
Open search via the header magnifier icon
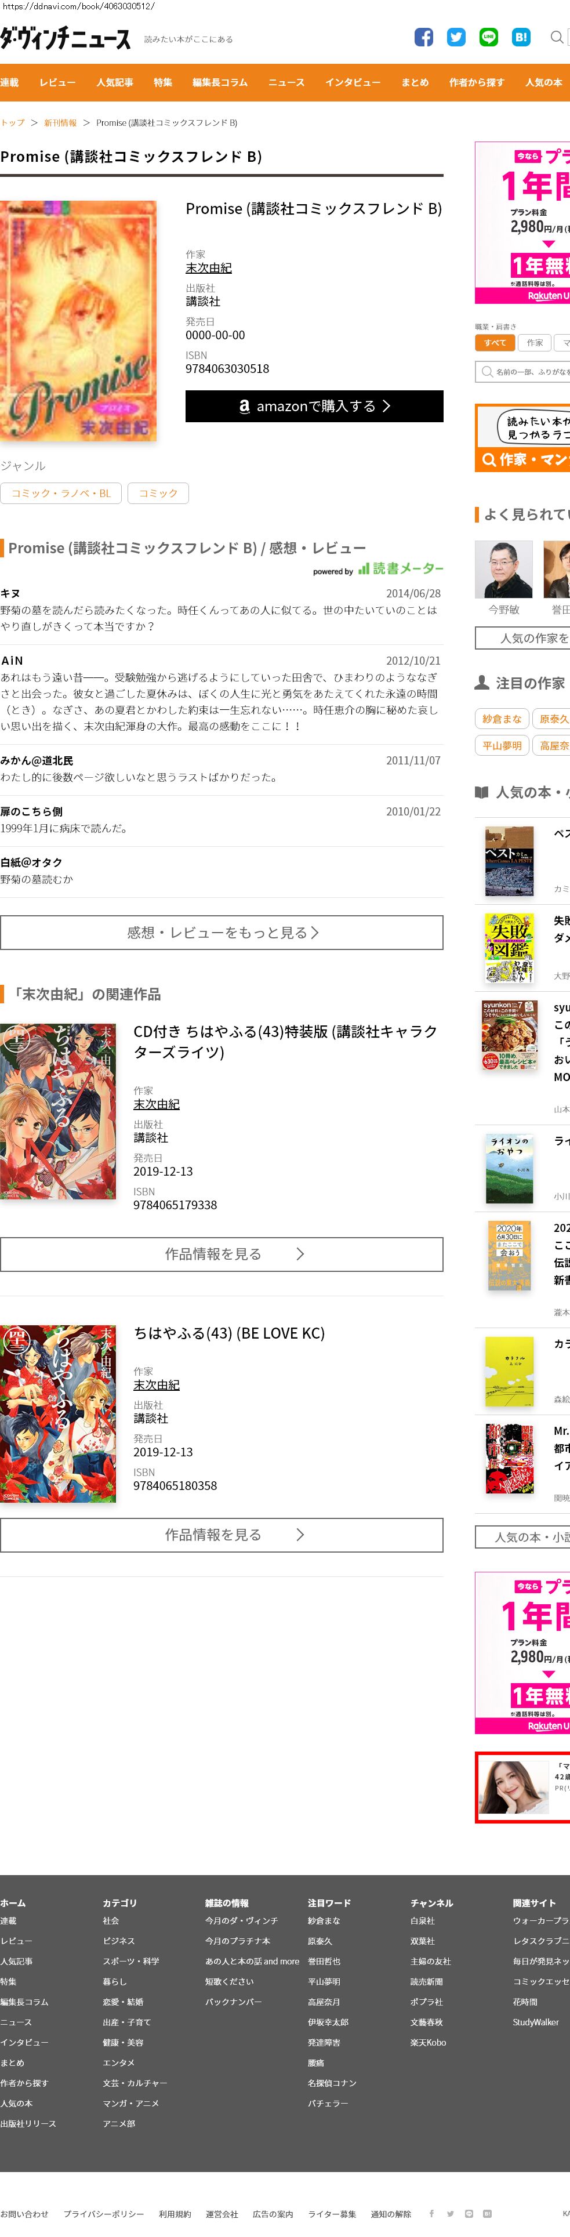pyautogui.click(x=557, y=37)
